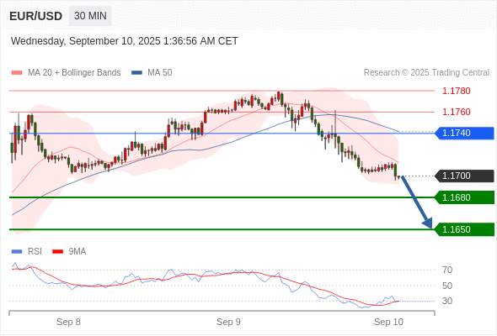Click the 1.1760 resistance label
The width and height of the screenshot is (497, 336).
click(456, 112)
